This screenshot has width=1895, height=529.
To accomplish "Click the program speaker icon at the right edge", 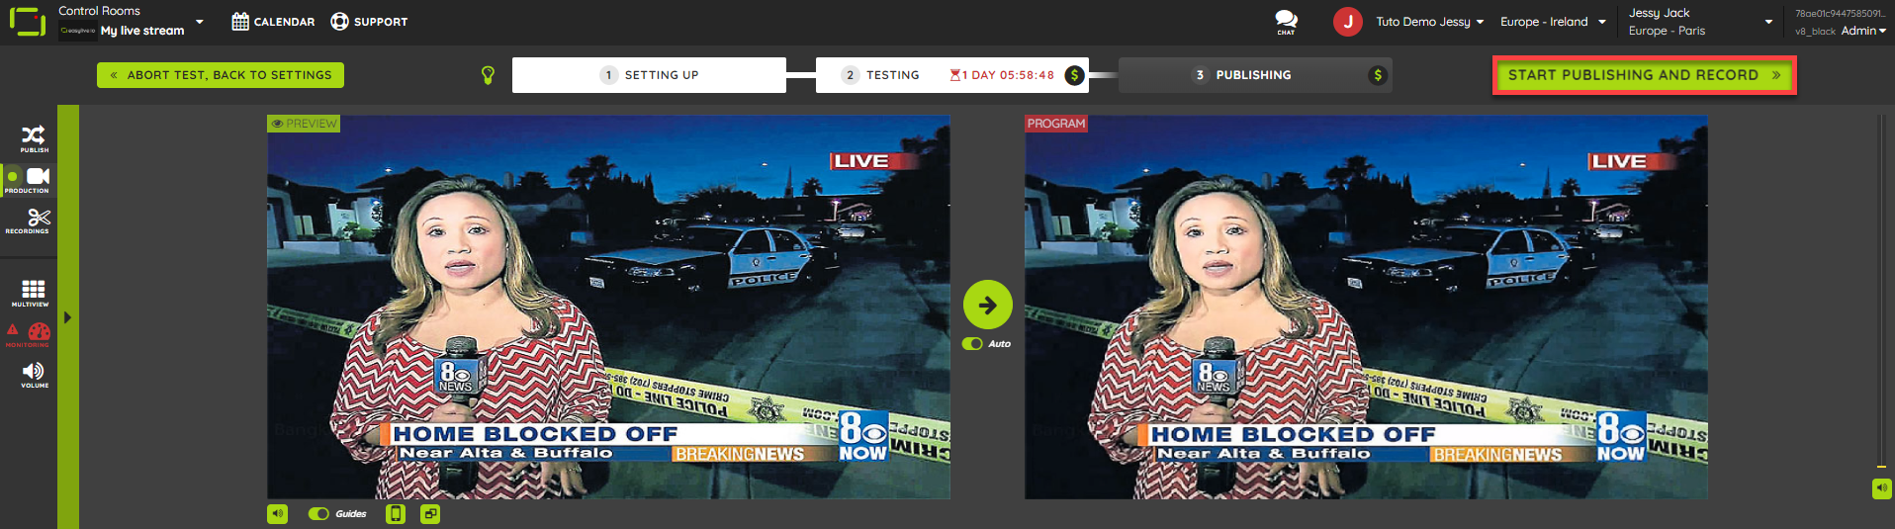I will point(1881,488).
